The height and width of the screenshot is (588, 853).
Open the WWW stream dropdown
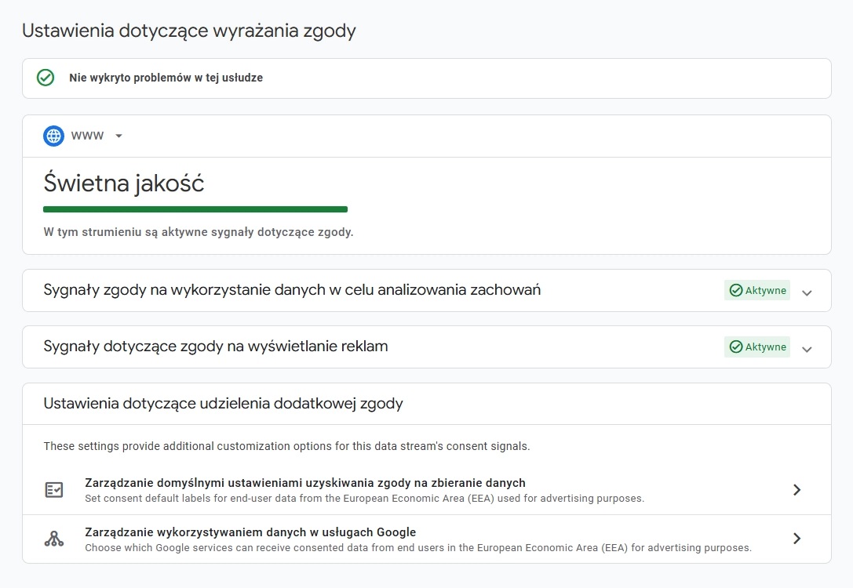point(118,135)
